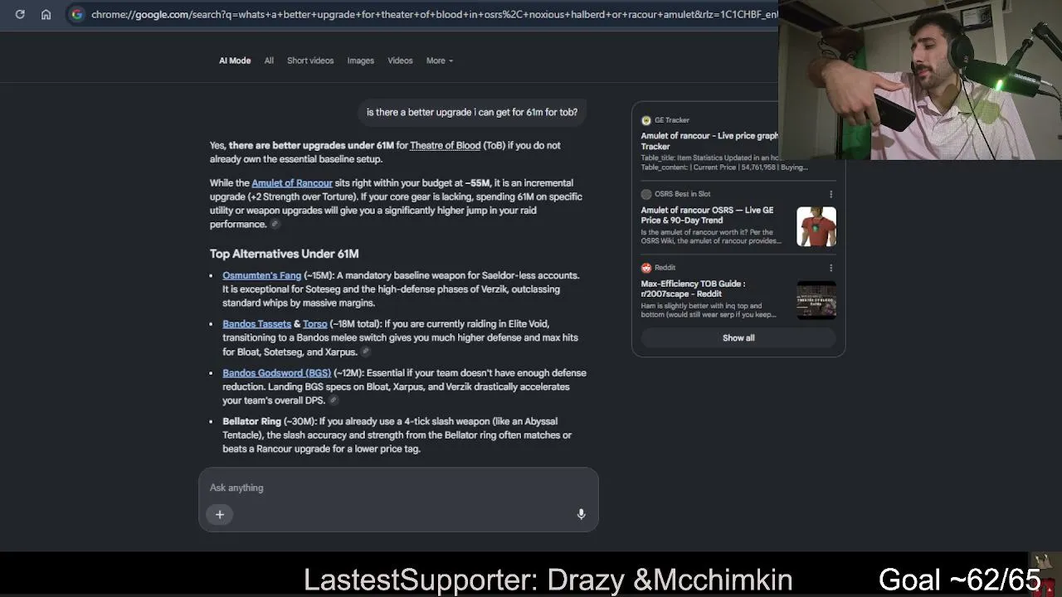Screen dimensions: 1062x597
Task: Open the Amulet of Rancour link
Action: (292, 183)
